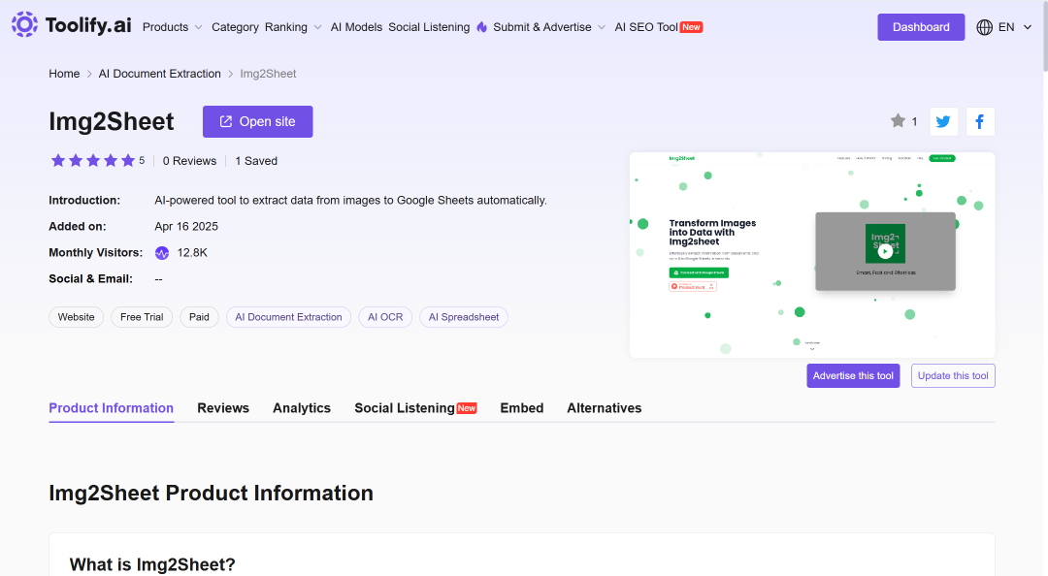Image resolution: width=1048 pixels, height=576 pixels.
Task: Click the Img2Sheet Product Information heading
Action: pyautogui.click(x=212, y=494)
